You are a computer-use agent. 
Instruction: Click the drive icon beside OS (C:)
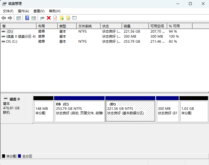[3, 42]
